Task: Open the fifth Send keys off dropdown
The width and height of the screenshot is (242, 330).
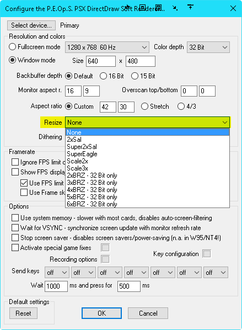Action: [x=163, y=273]
